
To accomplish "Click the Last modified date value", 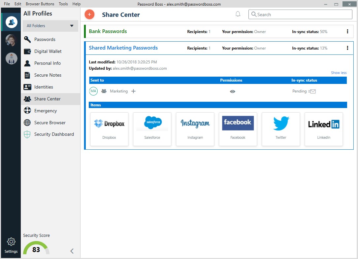I will [x=137, y=62].
